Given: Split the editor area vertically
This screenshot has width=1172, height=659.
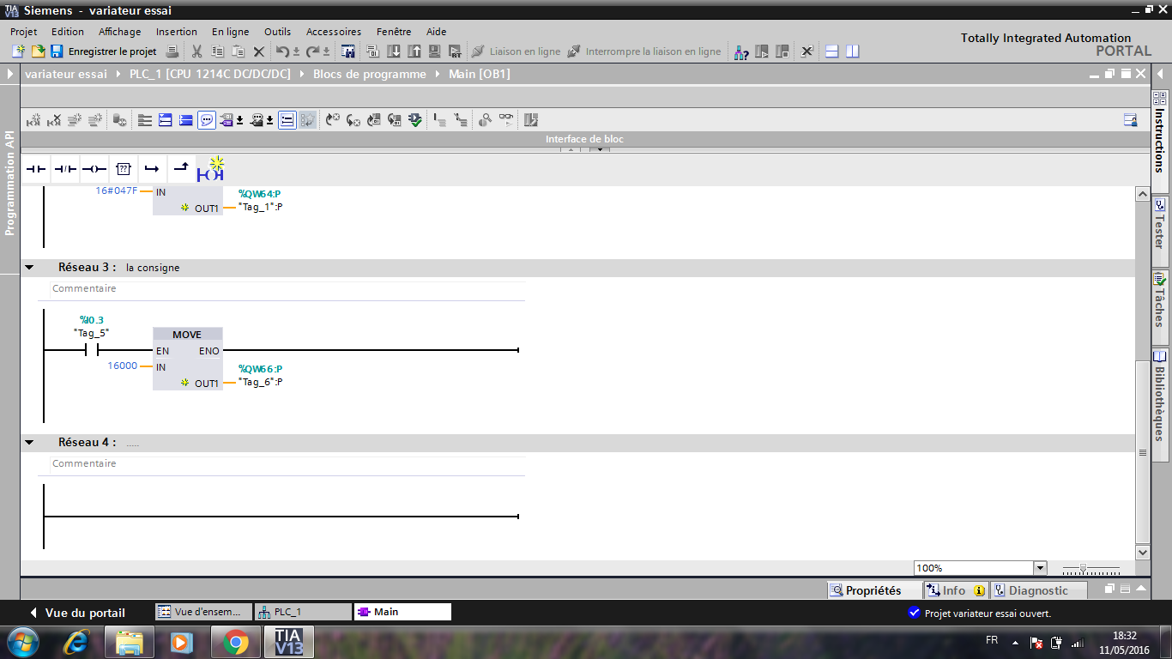Looking at the screenshot, I should click(x=852, y=51).
